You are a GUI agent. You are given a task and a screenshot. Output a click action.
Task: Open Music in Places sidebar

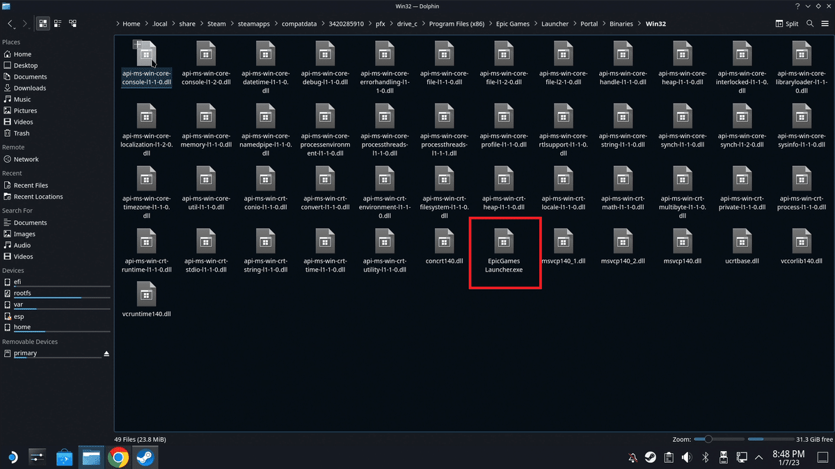(22, 99)
